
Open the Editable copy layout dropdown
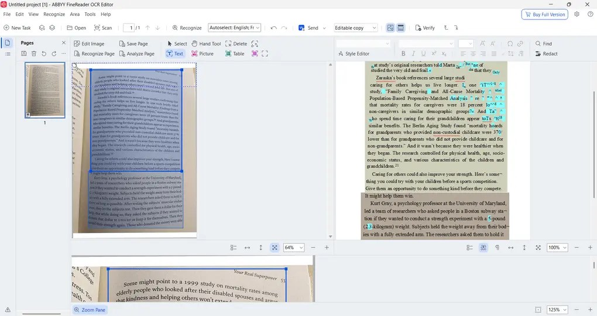click(356, 28)
